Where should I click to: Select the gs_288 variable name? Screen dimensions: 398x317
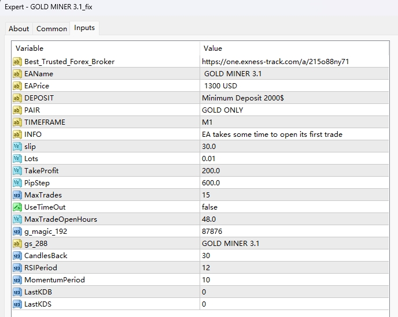coord(36,244)
